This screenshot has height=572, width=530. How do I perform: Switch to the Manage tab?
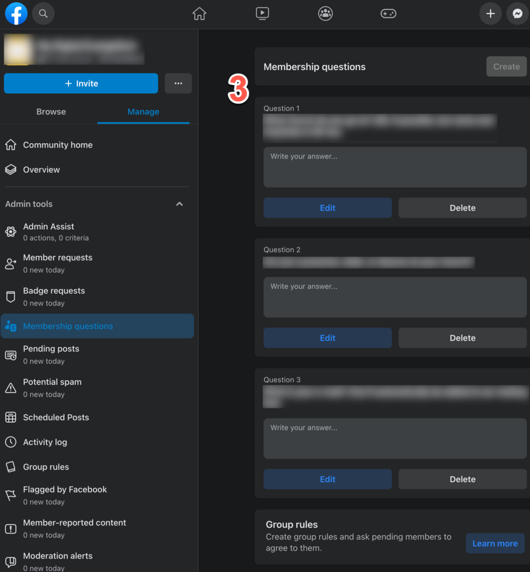pos(143,112)
